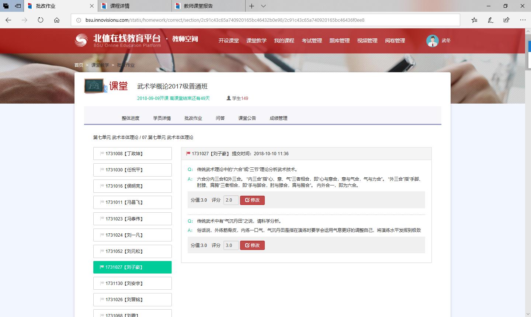Open the browser more-options menu

[x=523, y=20]
